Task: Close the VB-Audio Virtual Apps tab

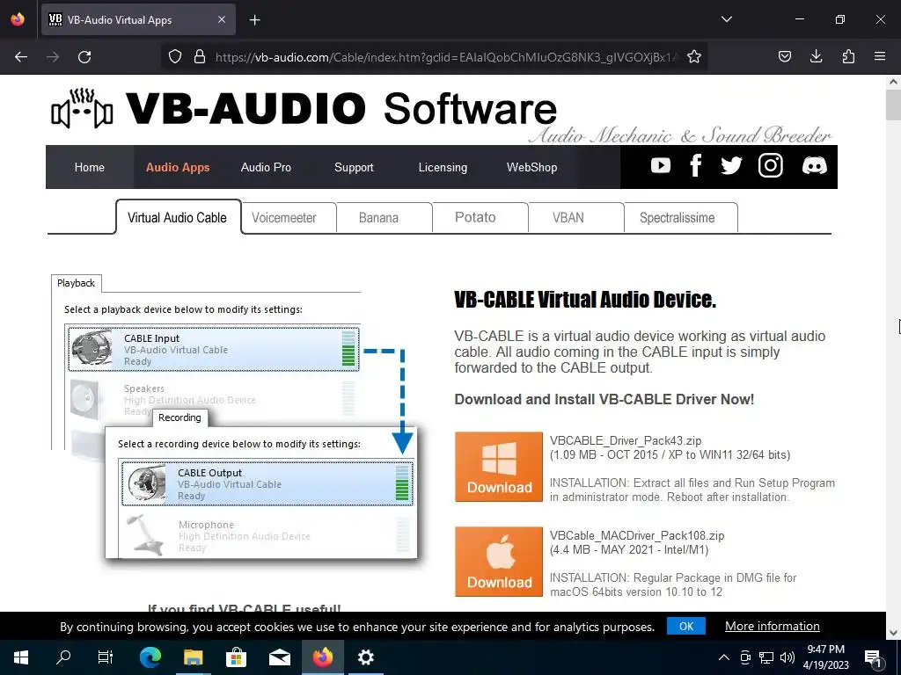Action: point(222,20)
